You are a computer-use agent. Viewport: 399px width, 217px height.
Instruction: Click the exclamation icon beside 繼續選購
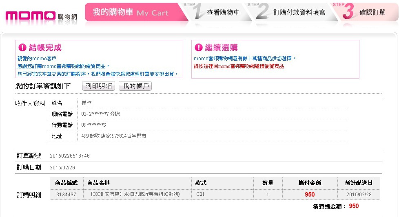tap(199, 48)
